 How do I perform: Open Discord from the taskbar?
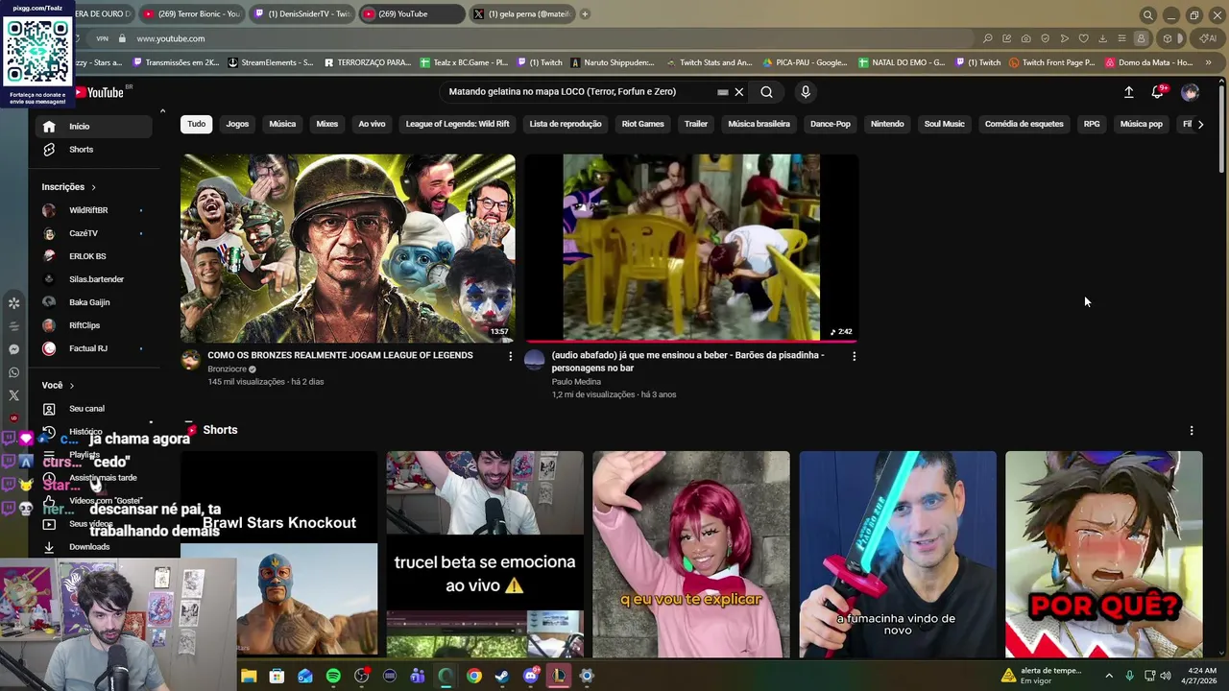[x=531, y=677]
